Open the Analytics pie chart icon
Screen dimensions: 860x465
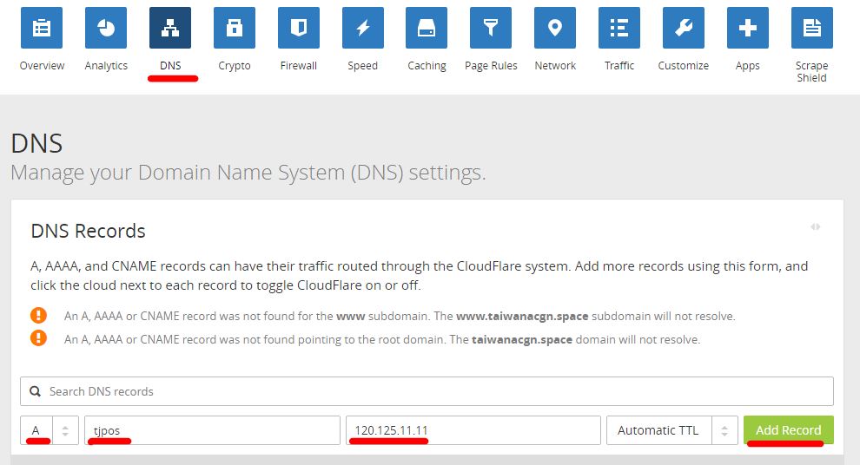106,29
